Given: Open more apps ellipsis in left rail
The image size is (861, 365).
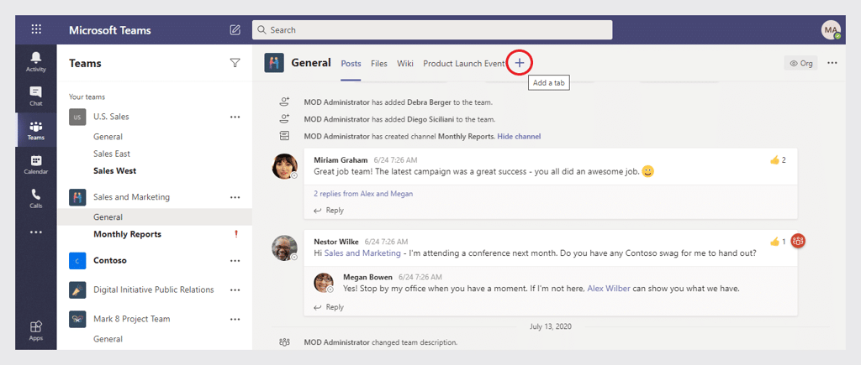Looking at the screenshot, I should click(35, 232).
